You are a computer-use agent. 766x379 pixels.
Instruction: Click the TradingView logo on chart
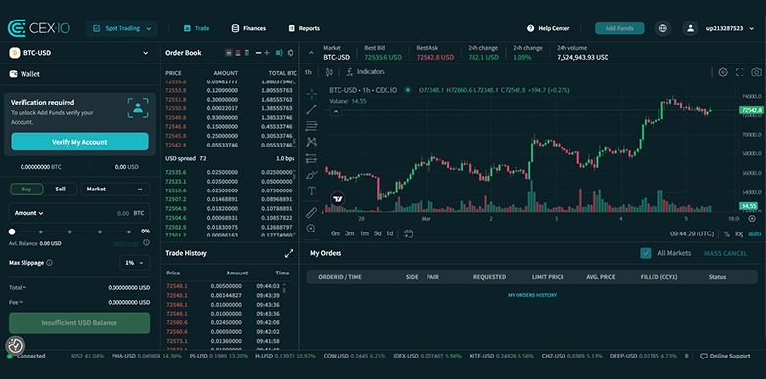pos(338,198)
